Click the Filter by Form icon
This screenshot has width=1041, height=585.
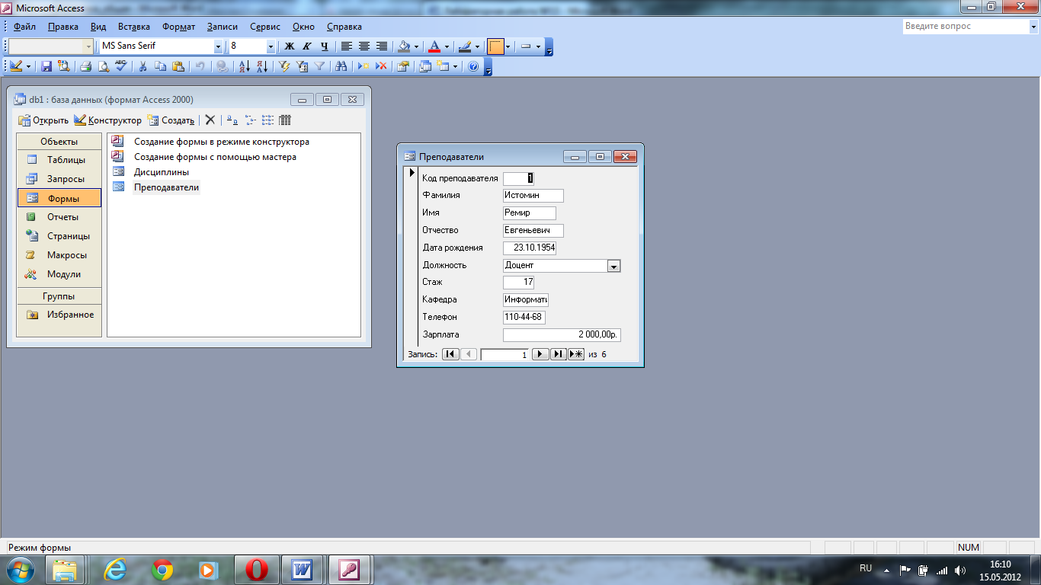pos(302,66)
